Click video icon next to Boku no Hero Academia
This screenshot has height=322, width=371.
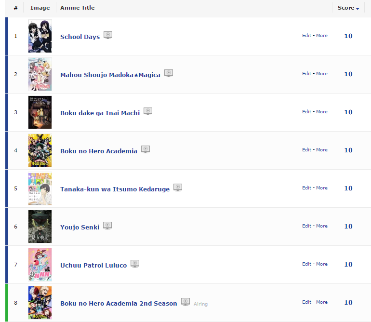pyautogui.click(x=146, y=149)
